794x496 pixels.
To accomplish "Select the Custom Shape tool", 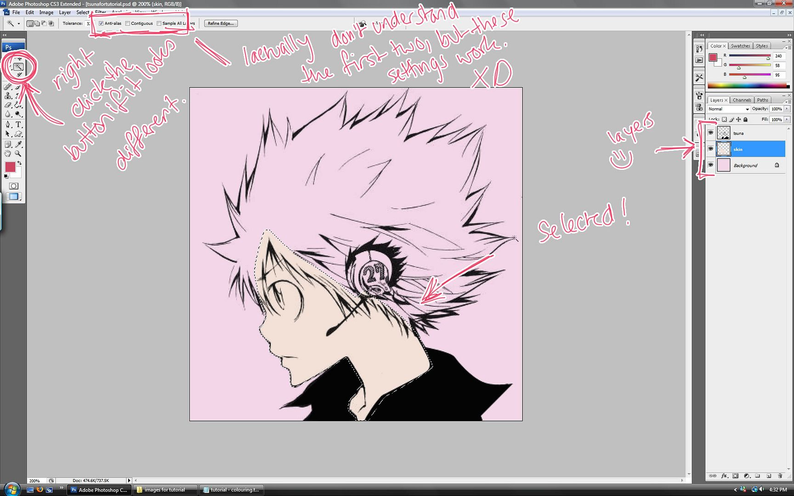I will point(18,134).
